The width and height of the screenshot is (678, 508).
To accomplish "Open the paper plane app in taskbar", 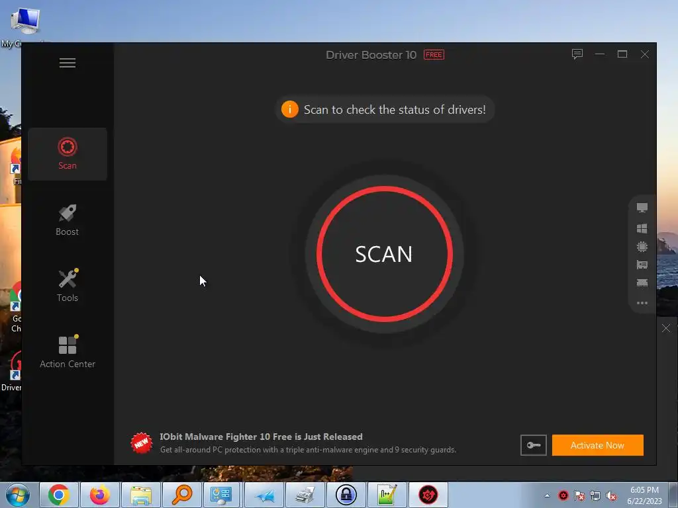I will point(264,495).
